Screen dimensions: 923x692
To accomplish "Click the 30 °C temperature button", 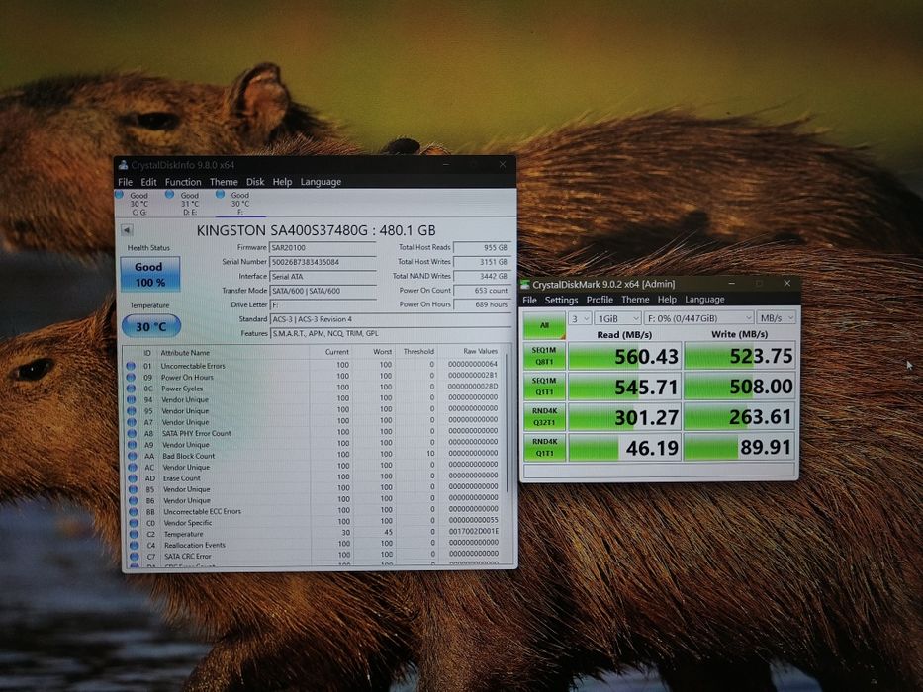I will (151, 326).
